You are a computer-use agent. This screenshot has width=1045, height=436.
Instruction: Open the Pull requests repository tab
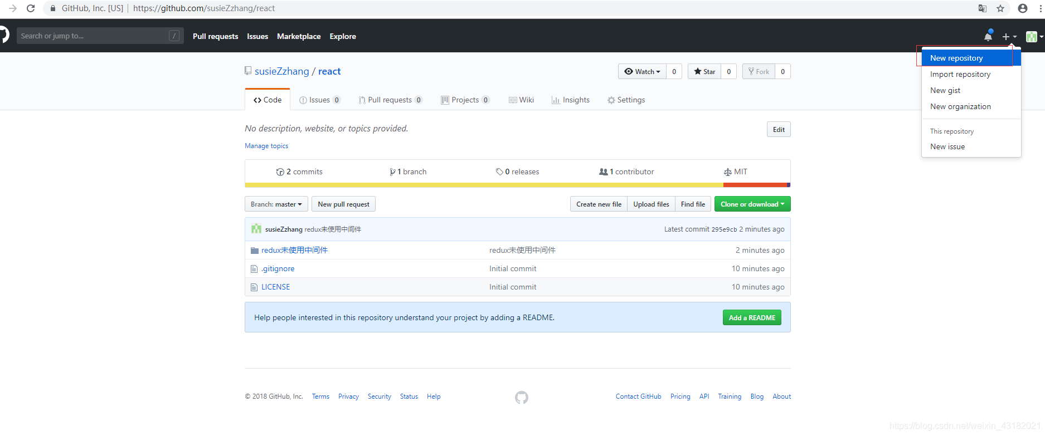pyautogui.click(x=391, y=100)
